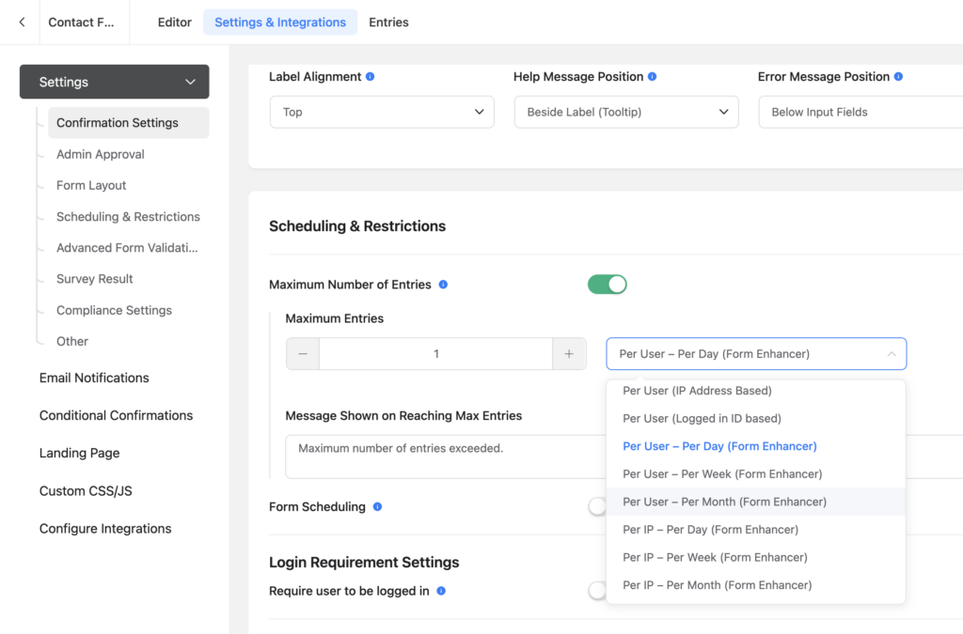This screenshot has height=634, width=963.
Task: Click Maximum Number of Entries info icon
Action: 443,285
